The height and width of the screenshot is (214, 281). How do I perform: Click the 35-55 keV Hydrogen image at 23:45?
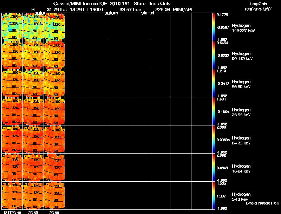pos(12,111)
